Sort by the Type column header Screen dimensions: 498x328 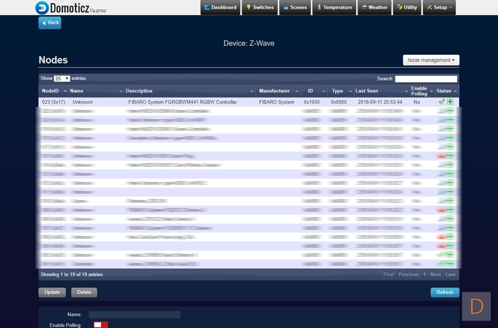[x=341, y=91]
